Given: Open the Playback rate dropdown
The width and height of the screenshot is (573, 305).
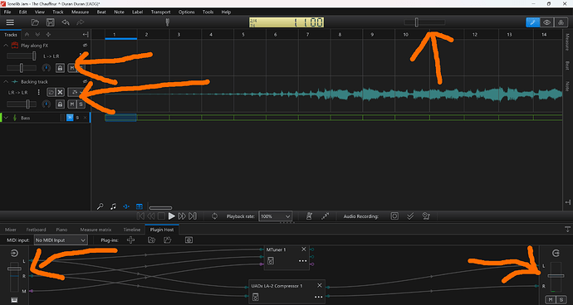Looking at the screenshot, I should (x=275, y=216).
